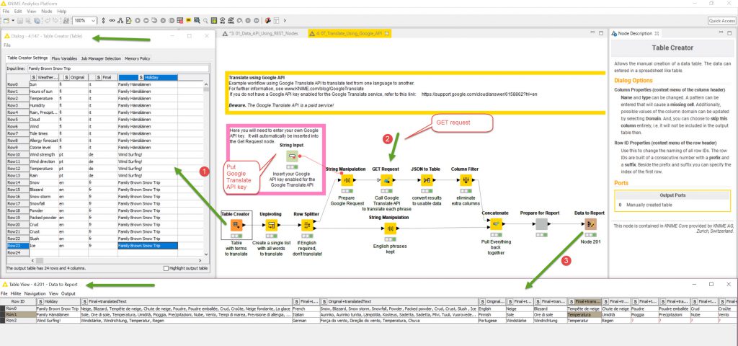Click the Unpivoting node icon
Viewport: 738px width, 346px height.
pyautogui.click(x=272, y=226)
